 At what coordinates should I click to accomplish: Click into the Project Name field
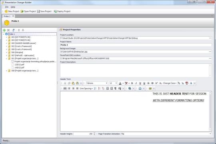click(x=136, y=45)
